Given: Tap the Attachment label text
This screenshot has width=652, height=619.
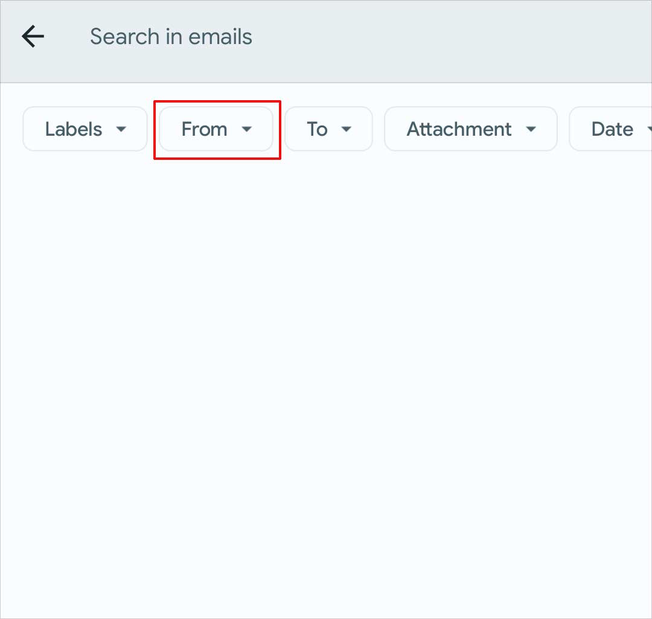Looking at the screenshot, I should pos(459,129).
